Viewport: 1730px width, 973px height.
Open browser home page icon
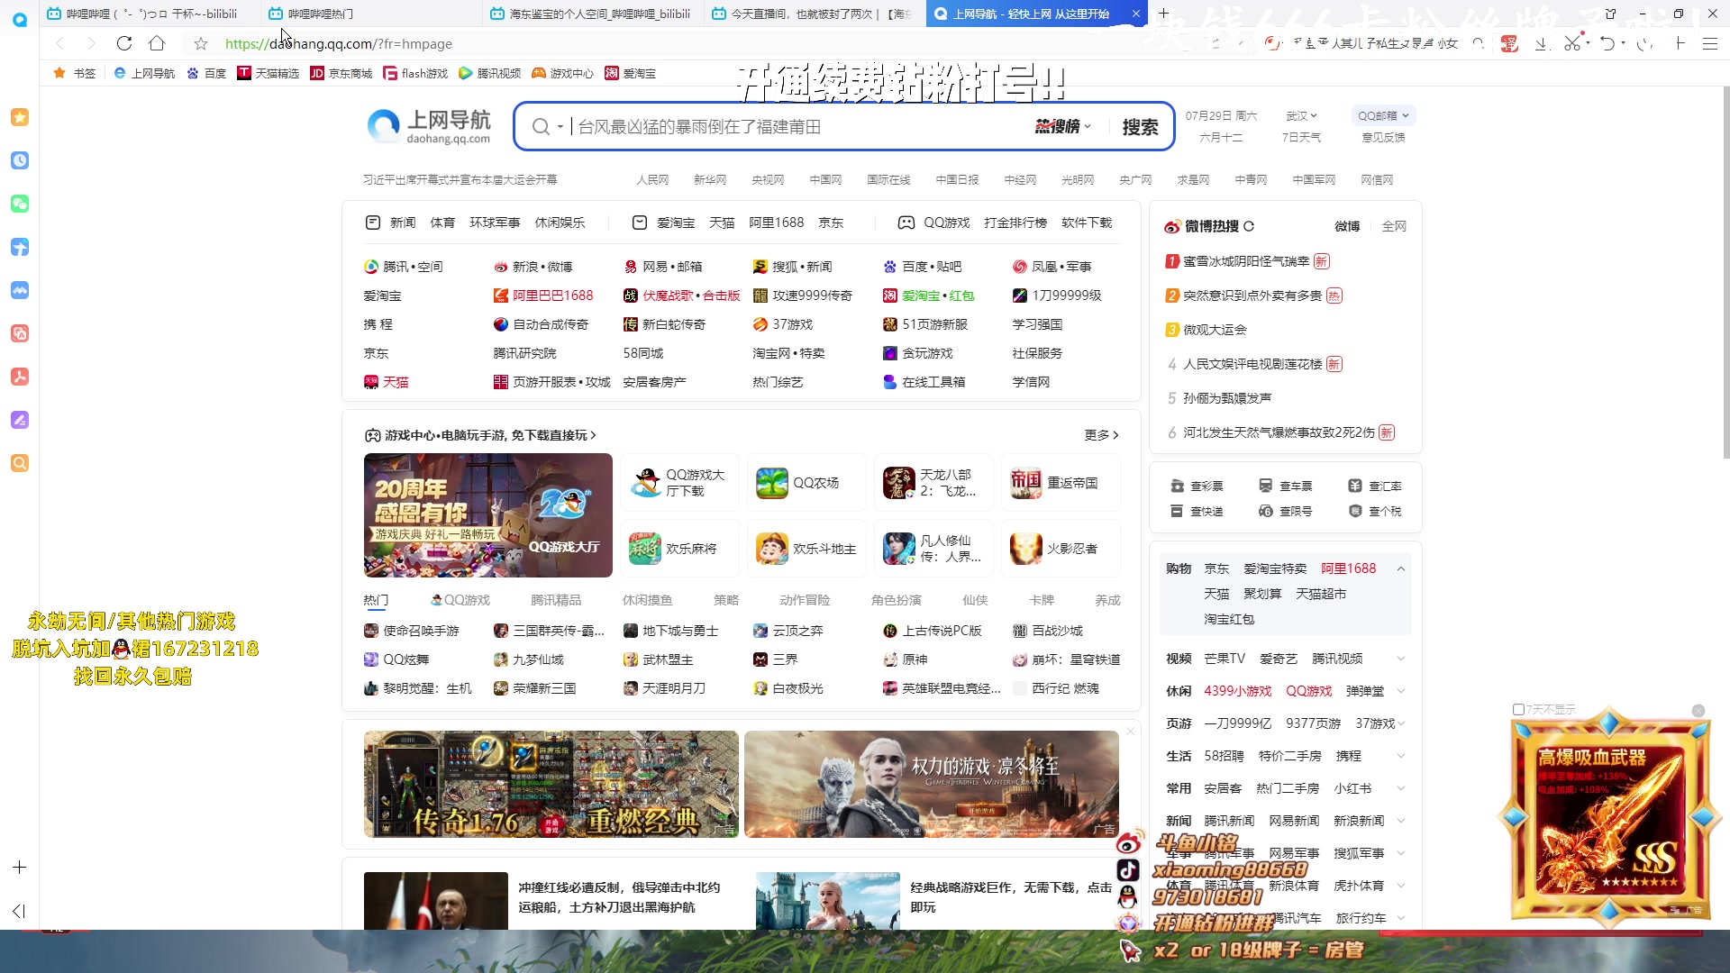point(157,43)
